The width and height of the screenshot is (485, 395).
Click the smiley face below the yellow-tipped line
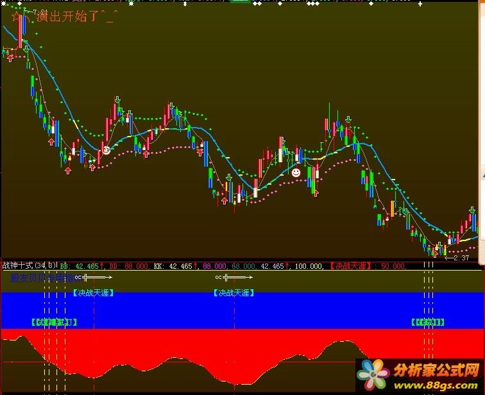pos(296,172)
